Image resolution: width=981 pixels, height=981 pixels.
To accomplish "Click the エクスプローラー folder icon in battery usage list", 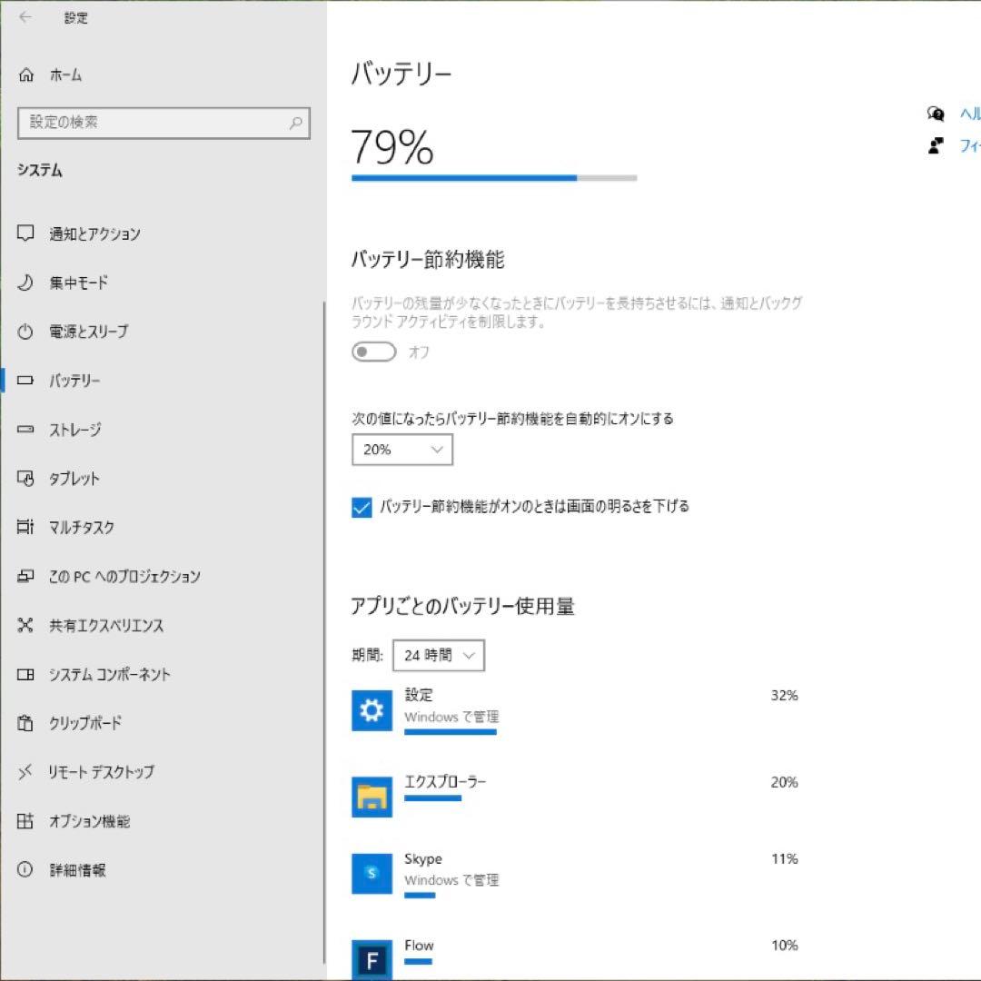I will pos(372,798).
